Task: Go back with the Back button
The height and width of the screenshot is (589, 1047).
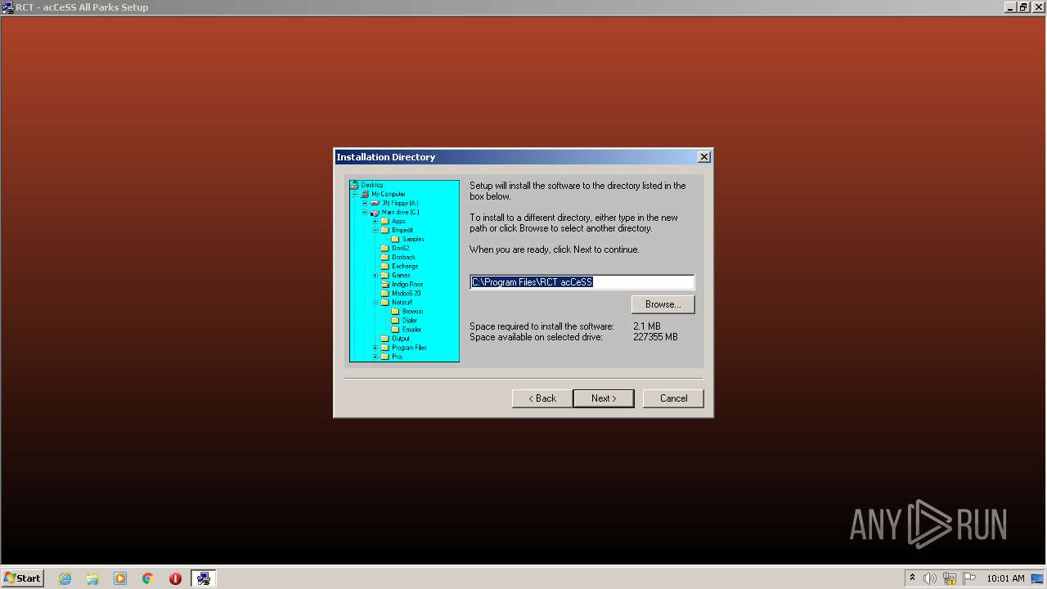Action: pos(542,398)
